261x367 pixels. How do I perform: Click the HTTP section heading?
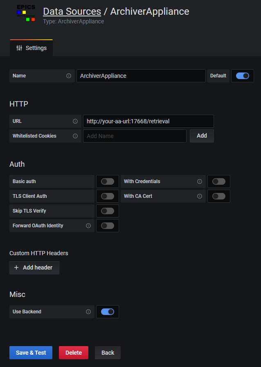19,104
